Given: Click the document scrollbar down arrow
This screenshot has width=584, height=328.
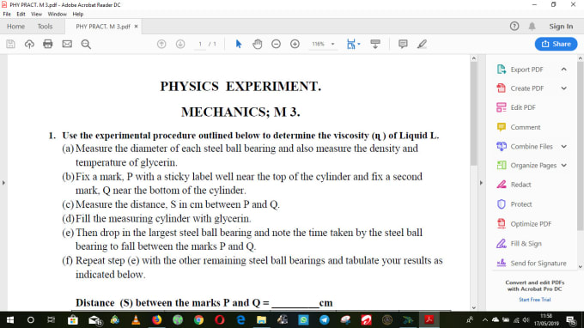Looking at the screenshot, I should [473, 307].
